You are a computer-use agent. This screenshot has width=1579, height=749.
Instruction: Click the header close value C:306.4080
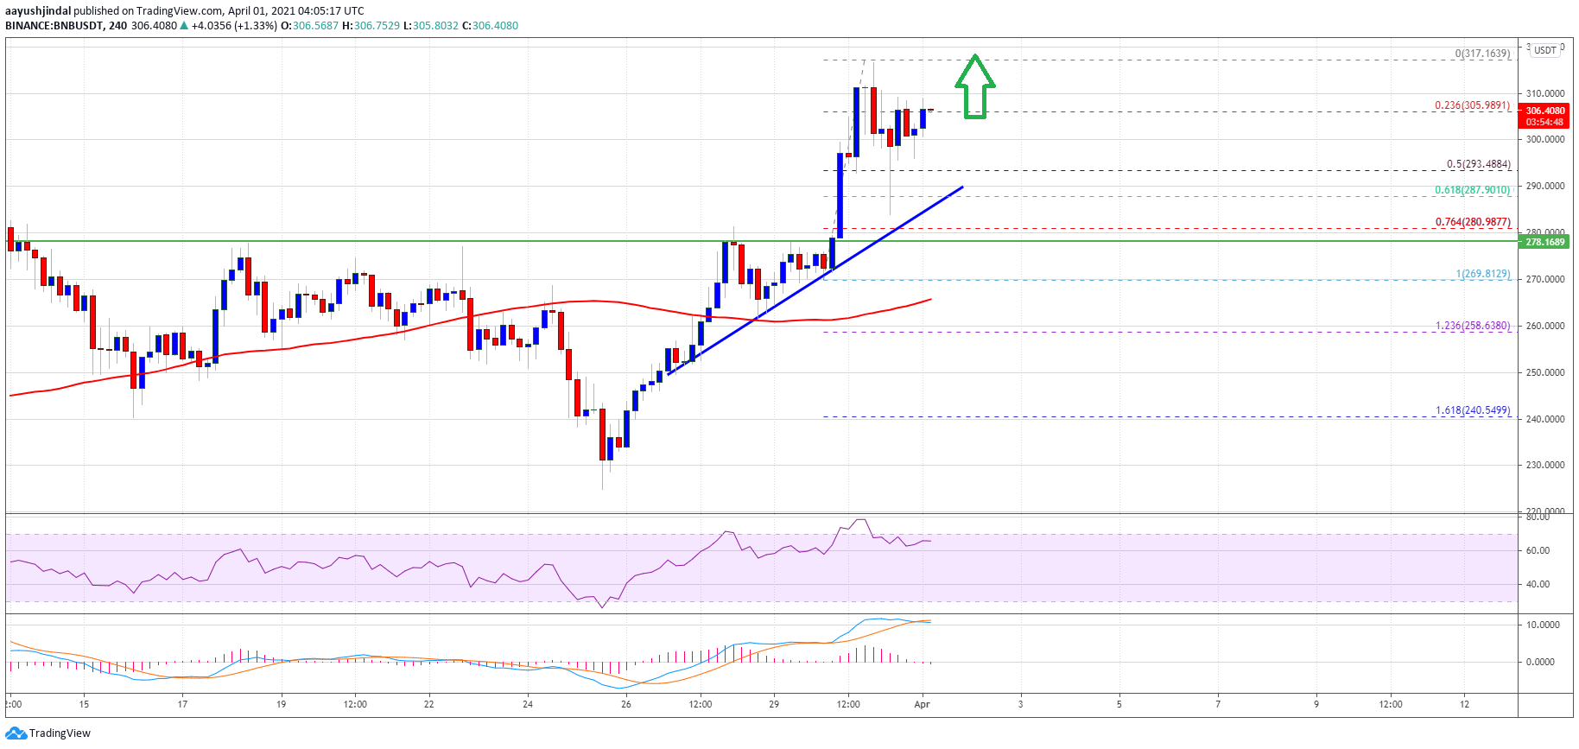(490, 26)
